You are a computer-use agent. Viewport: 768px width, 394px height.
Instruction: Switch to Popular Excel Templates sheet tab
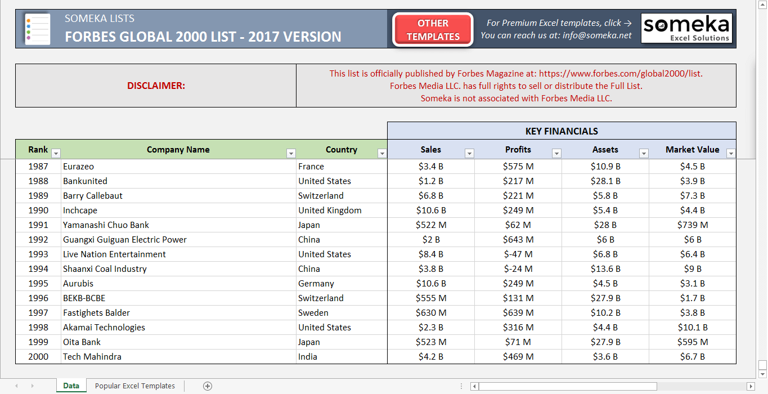(135, 386)
